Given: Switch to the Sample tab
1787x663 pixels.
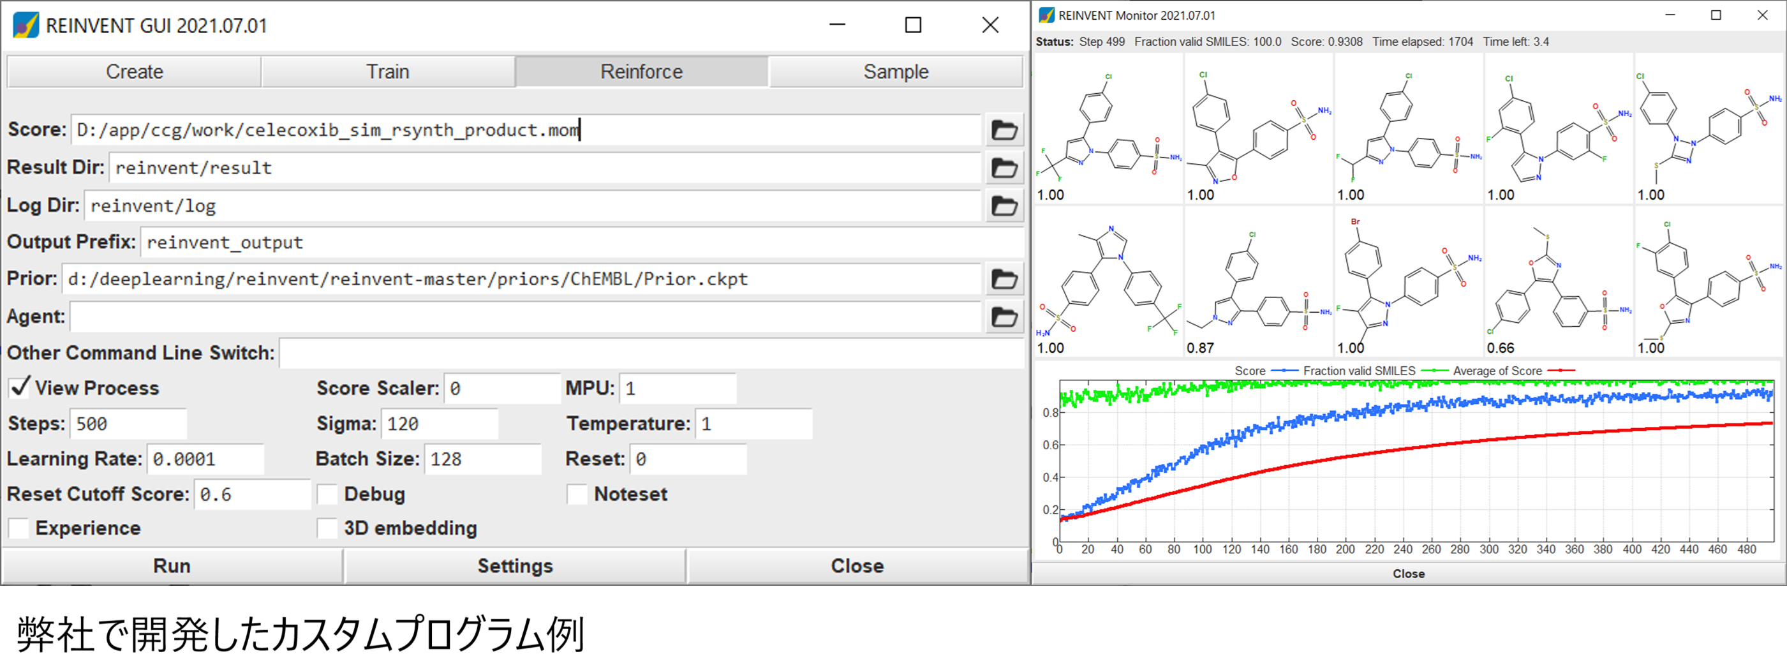Looking at the screenshot, I should [x=896, y=71].
